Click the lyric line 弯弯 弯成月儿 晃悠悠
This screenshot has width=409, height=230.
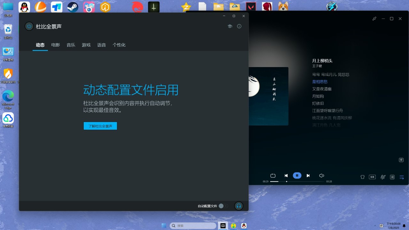click(331, 74)
